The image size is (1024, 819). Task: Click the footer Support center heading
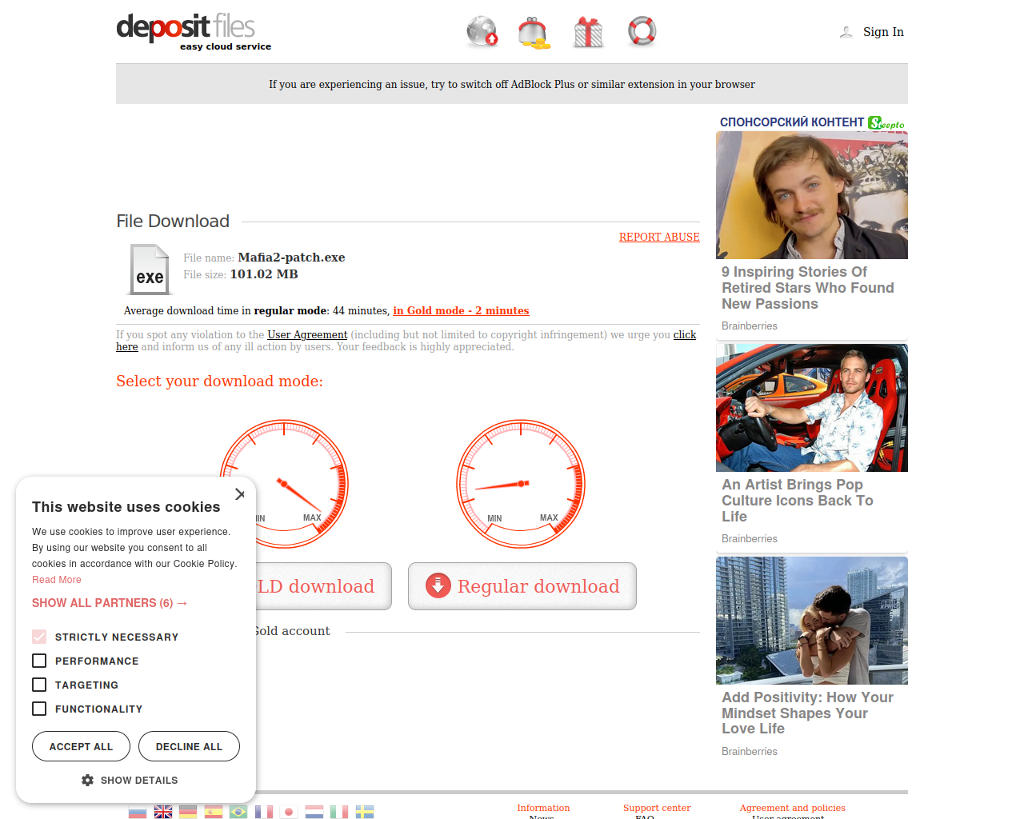click(x=657, y=808)
